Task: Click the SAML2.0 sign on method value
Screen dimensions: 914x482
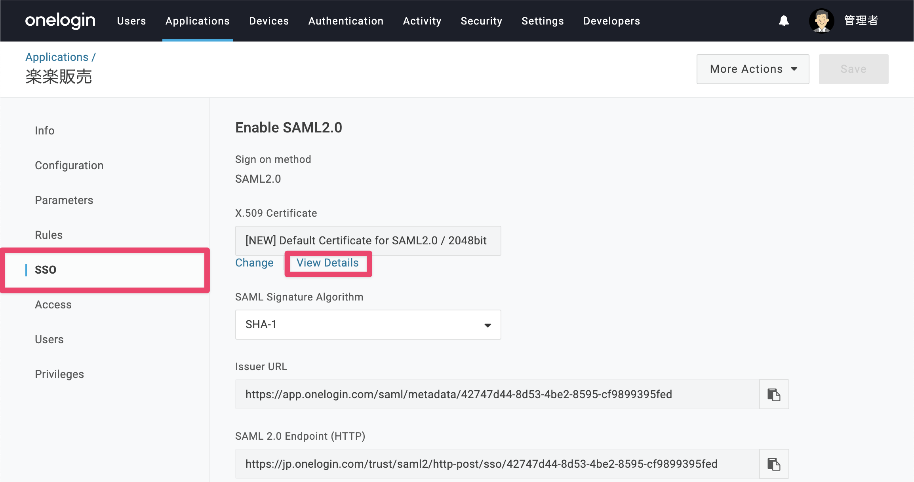Action: click(x=258, y=179)
